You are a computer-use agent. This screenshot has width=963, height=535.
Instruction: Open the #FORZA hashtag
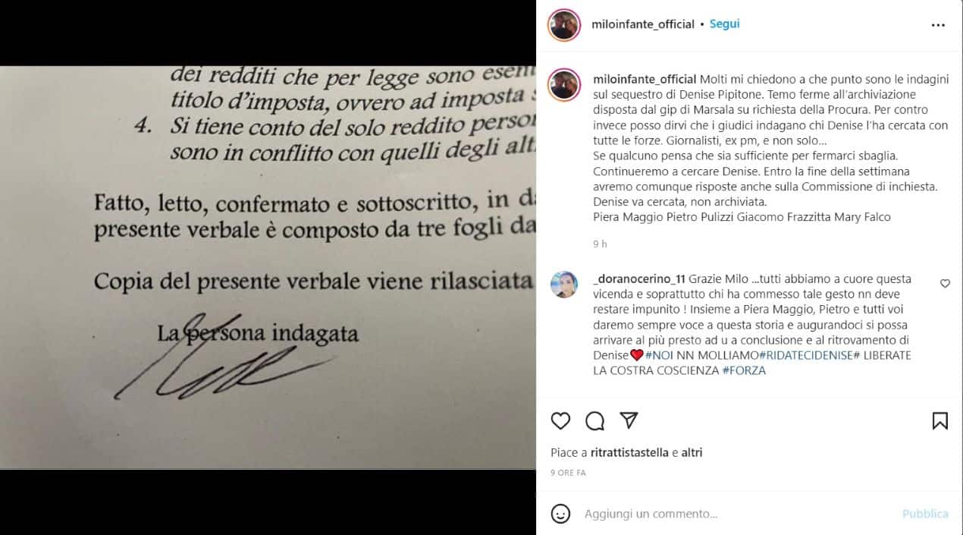[x=744, y=370]
